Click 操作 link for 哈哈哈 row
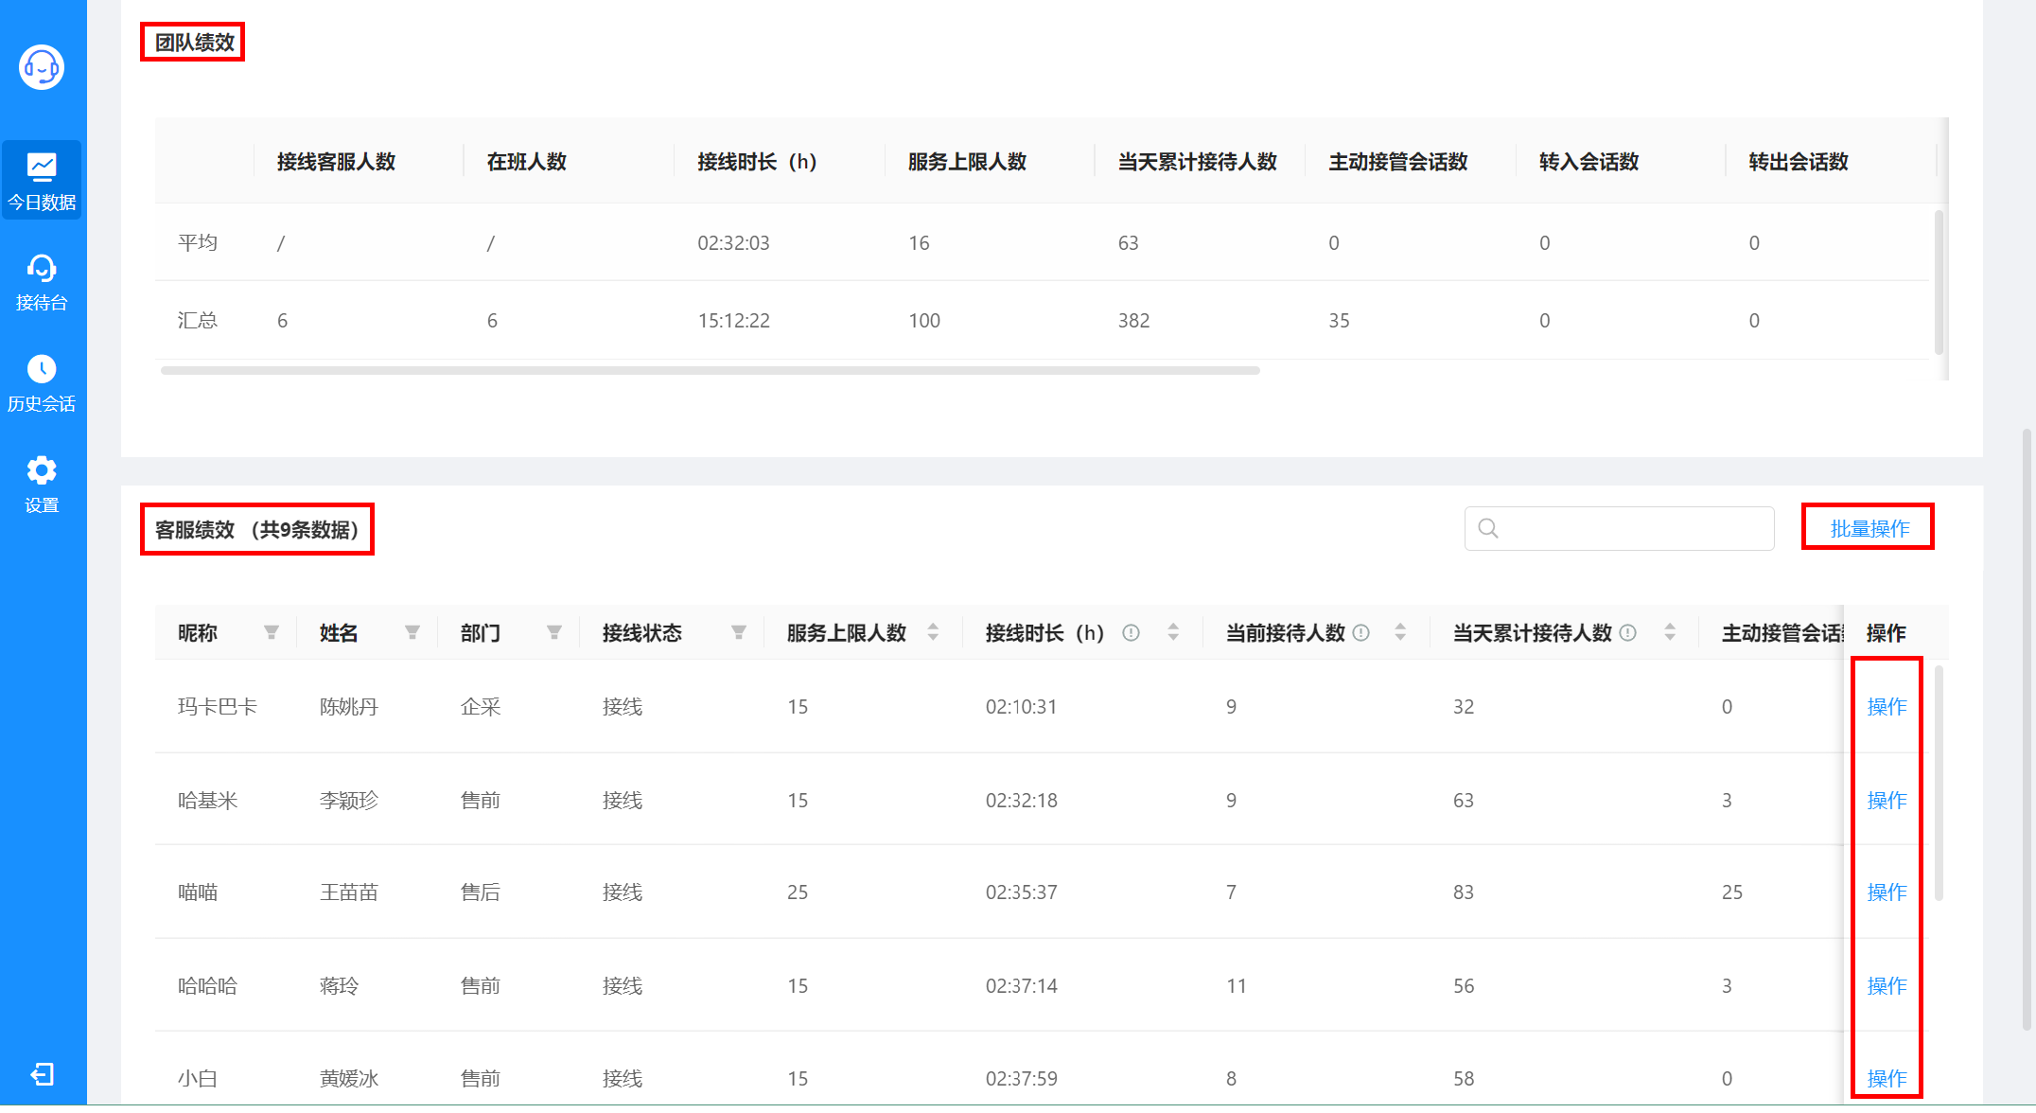 pos(1887,985)
